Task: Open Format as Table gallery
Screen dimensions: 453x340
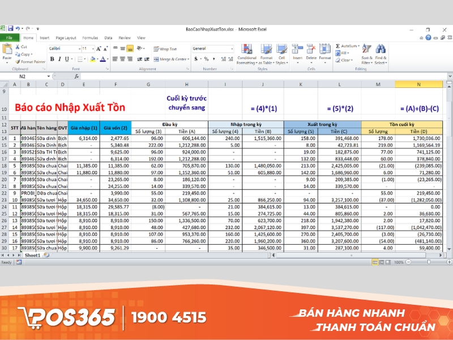Action: click(x=266, y=54)
